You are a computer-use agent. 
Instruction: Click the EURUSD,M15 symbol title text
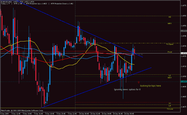(x=6, y=2)
